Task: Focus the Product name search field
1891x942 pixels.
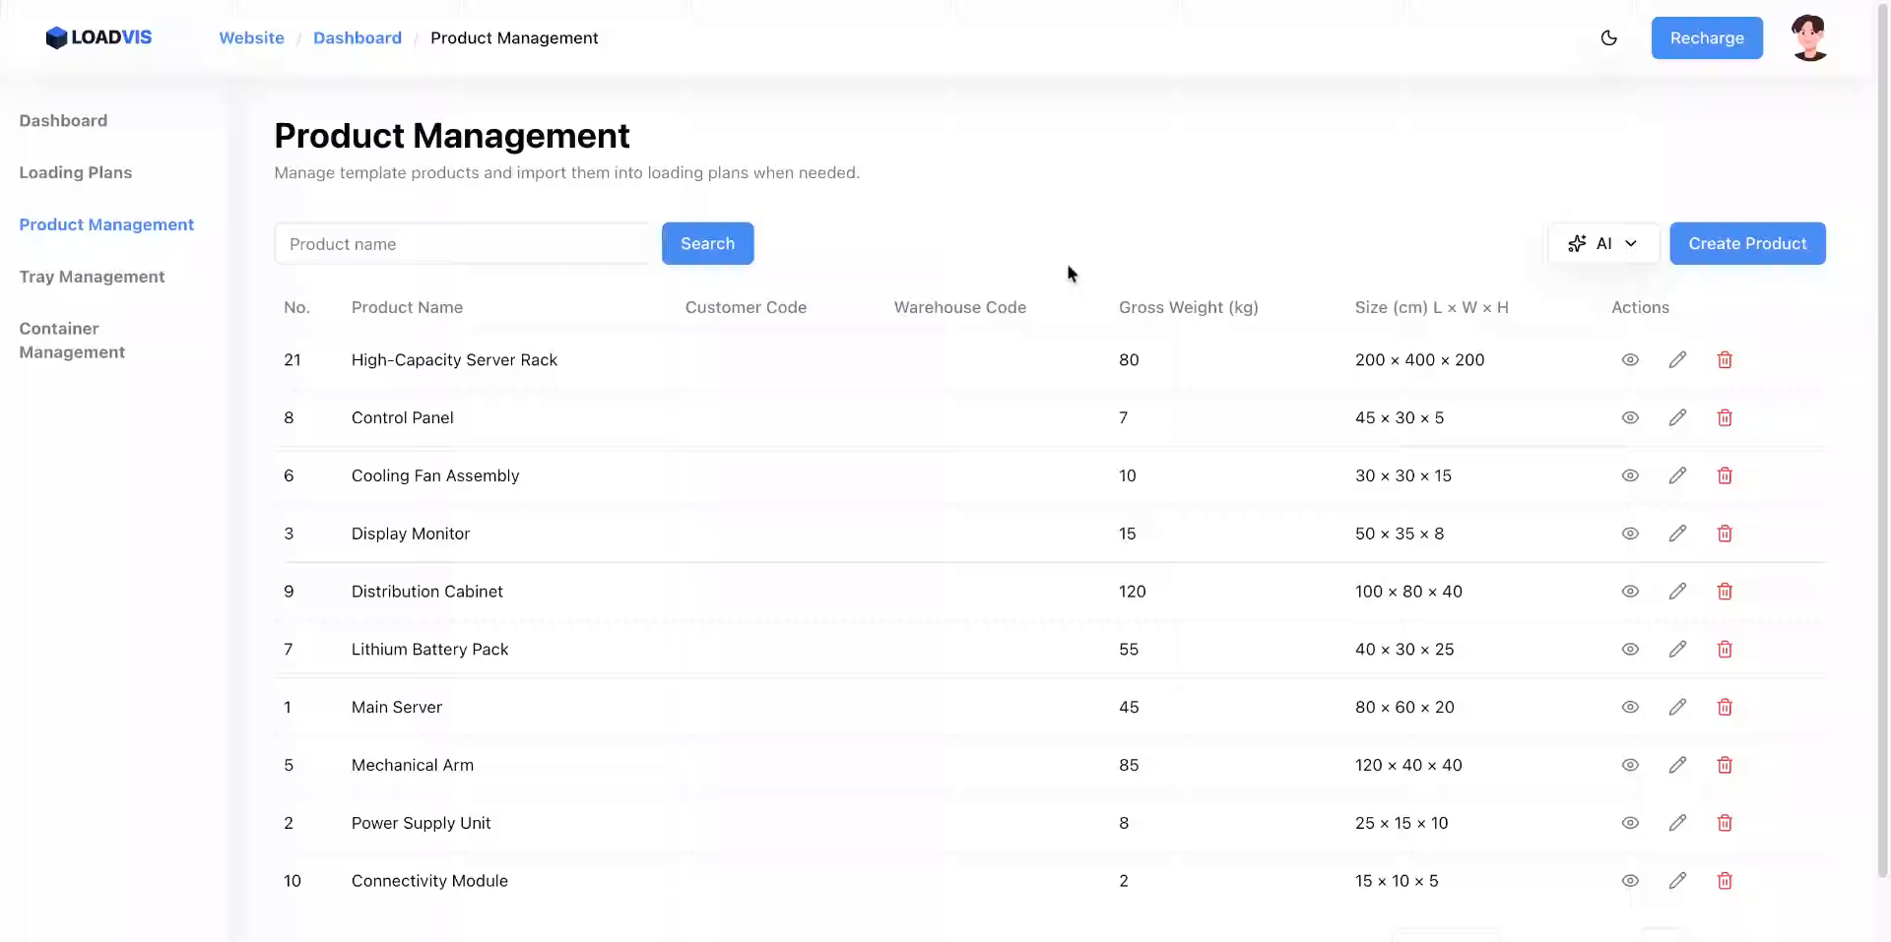Action: [463, 244]
